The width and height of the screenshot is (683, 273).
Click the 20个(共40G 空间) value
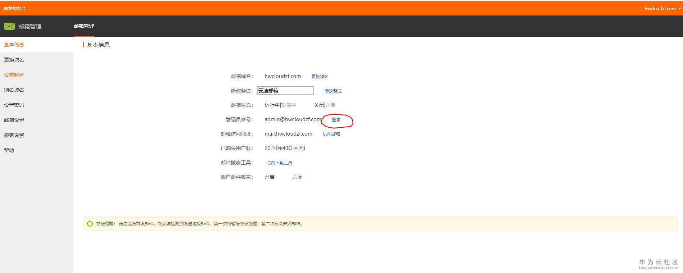tap(285, 148)
